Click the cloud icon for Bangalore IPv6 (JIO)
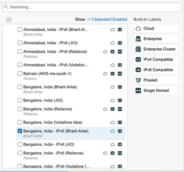 click(x=113, y=144)
